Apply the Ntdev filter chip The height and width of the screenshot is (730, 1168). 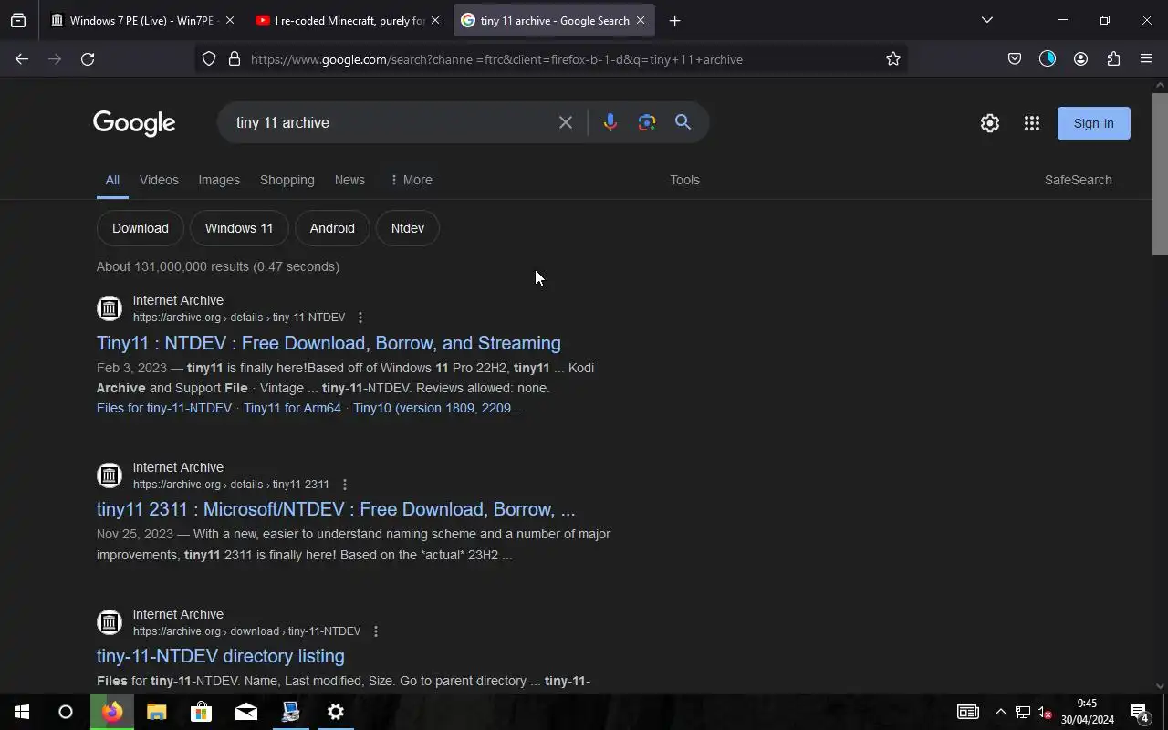click(408, 228)
